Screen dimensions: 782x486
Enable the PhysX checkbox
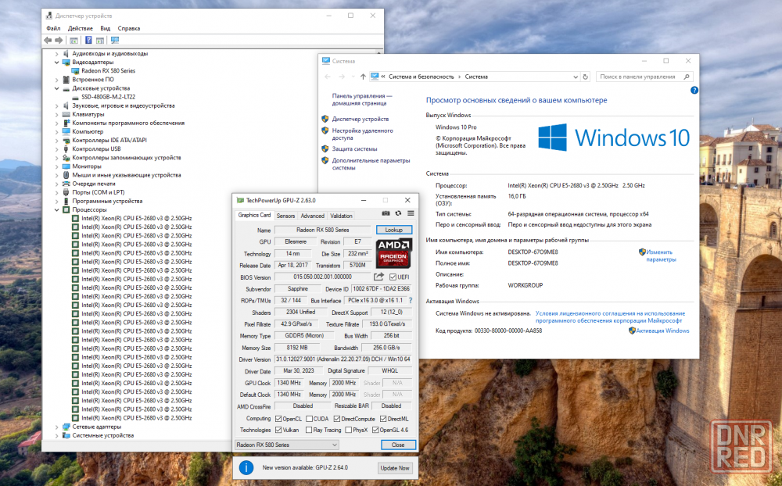[348, 430]
